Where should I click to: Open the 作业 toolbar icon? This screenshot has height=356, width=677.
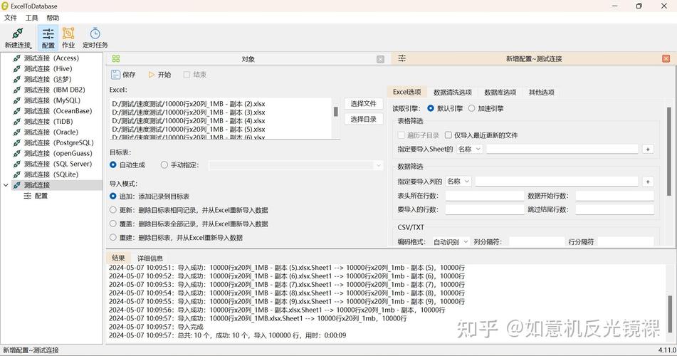pyautogui.click(x=68, y=33)
